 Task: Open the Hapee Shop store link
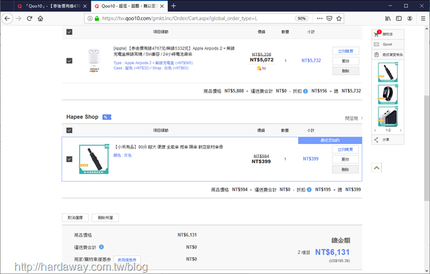click(82, 117)
